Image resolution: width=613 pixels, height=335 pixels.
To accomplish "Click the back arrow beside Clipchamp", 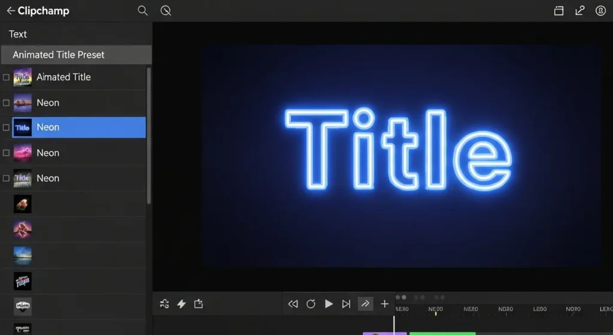I will click(10, 11).
